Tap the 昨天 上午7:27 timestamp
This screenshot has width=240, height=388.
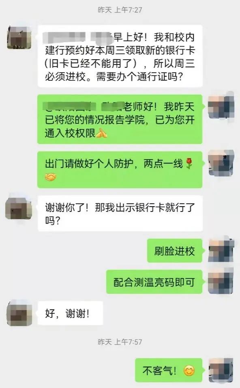(x=120, y=10)
